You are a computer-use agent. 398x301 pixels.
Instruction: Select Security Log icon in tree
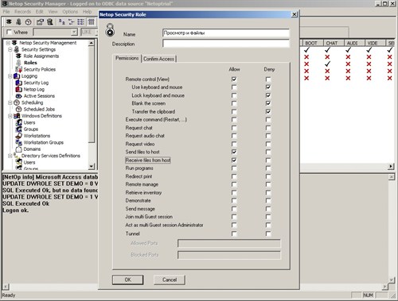tap(18, 83)
